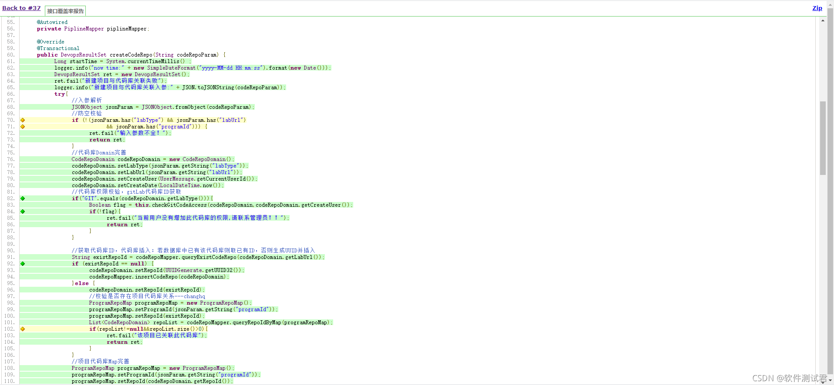Click the @Autowired annotation
Image resolution: width=834 pixels, height=386 pixels.
(52, 22)
